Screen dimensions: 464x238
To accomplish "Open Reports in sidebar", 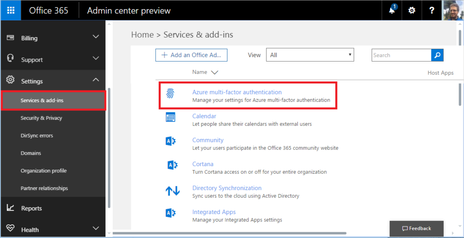I will pyautogui.click(x=31, y=209).
